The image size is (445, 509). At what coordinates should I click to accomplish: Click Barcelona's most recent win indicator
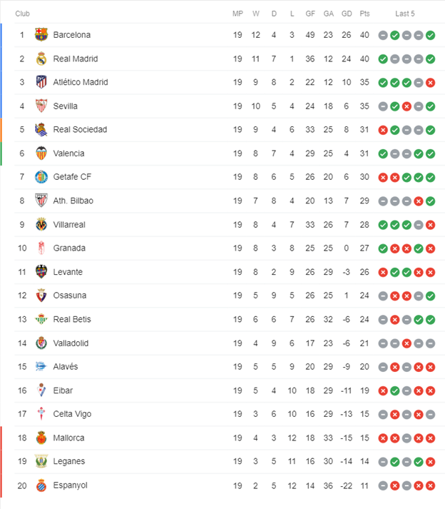431,35
